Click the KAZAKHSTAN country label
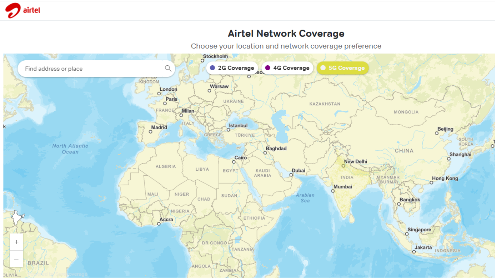The image size is (495, 278). pyautogui.click(x=325, y=104)
